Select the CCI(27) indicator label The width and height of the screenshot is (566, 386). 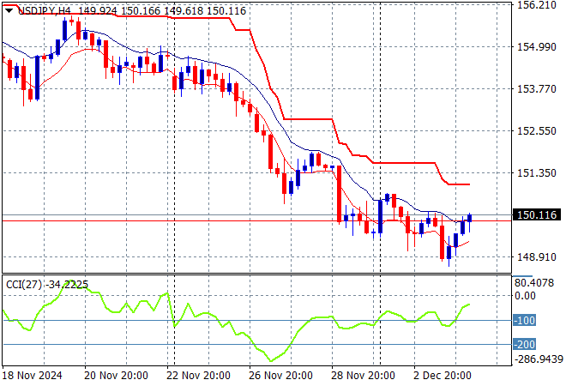24,285
